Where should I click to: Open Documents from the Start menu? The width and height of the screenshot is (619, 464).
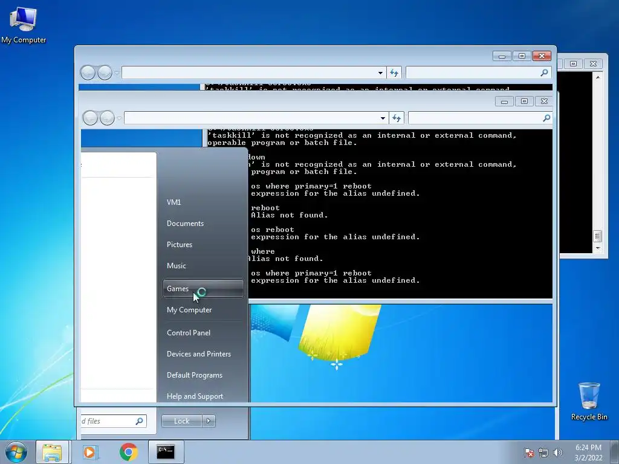click(185, 224)
